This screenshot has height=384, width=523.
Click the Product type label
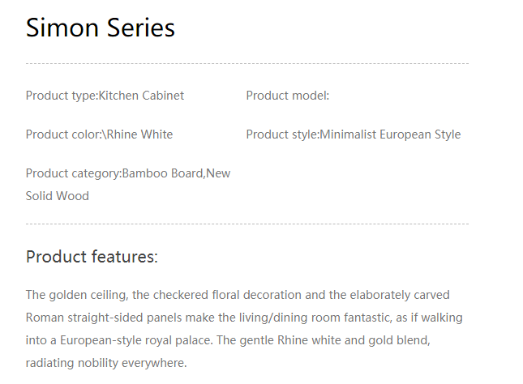click(61, 96)
